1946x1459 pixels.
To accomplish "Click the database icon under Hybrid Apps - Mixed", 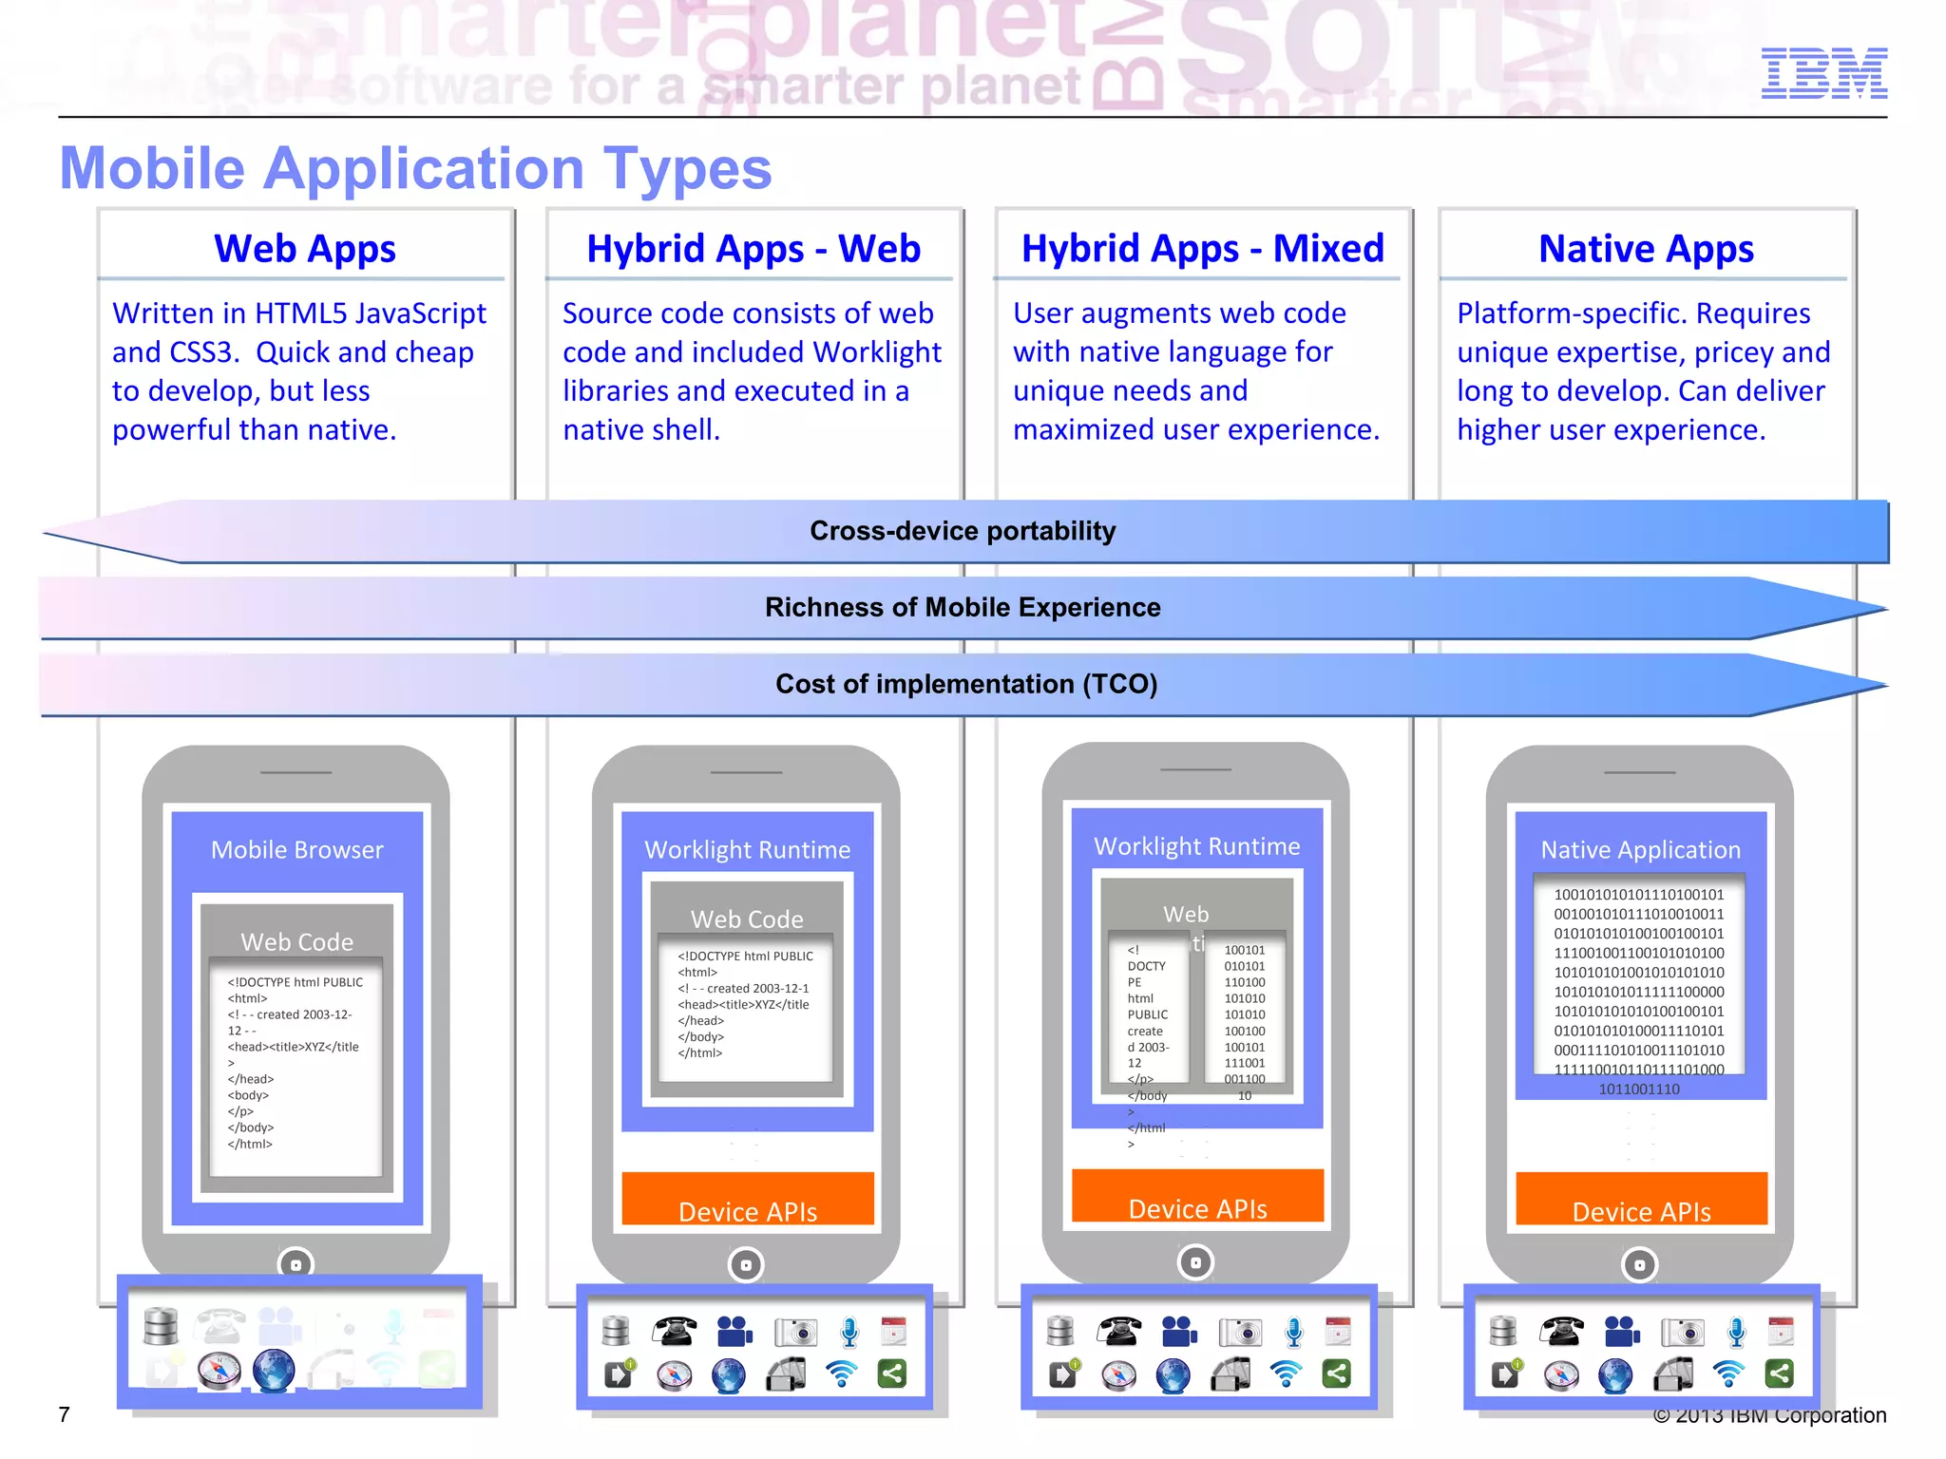I will (x=1059, y=1332).
